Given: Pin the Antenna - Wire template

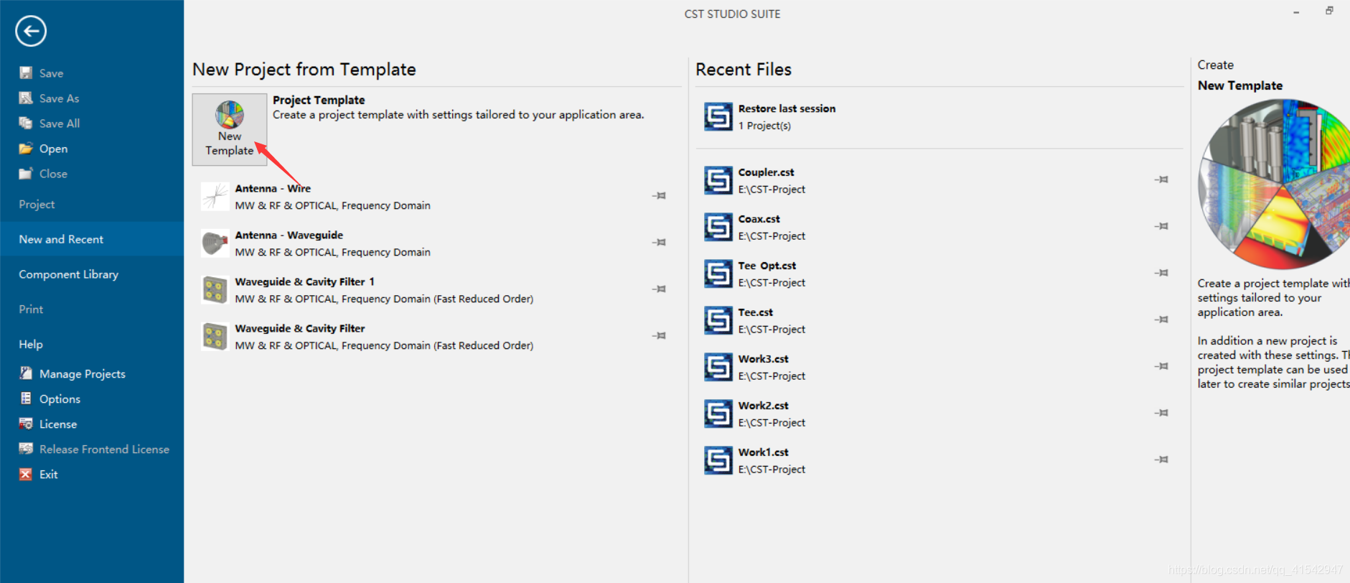Looking at the screenshot, I should coord(659,195).
